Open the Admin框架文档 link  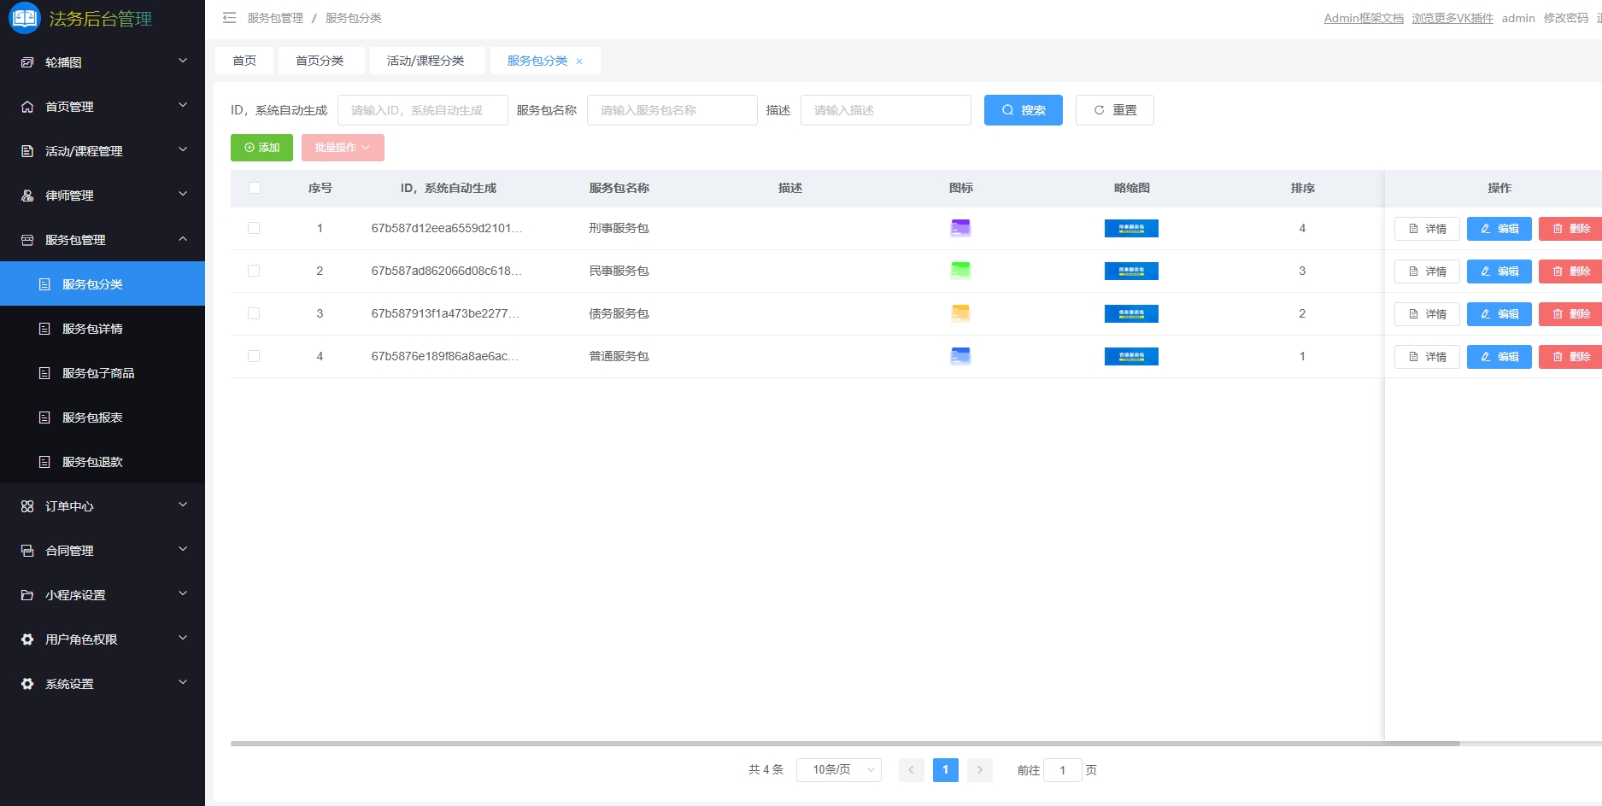(x=1364, y=18)
